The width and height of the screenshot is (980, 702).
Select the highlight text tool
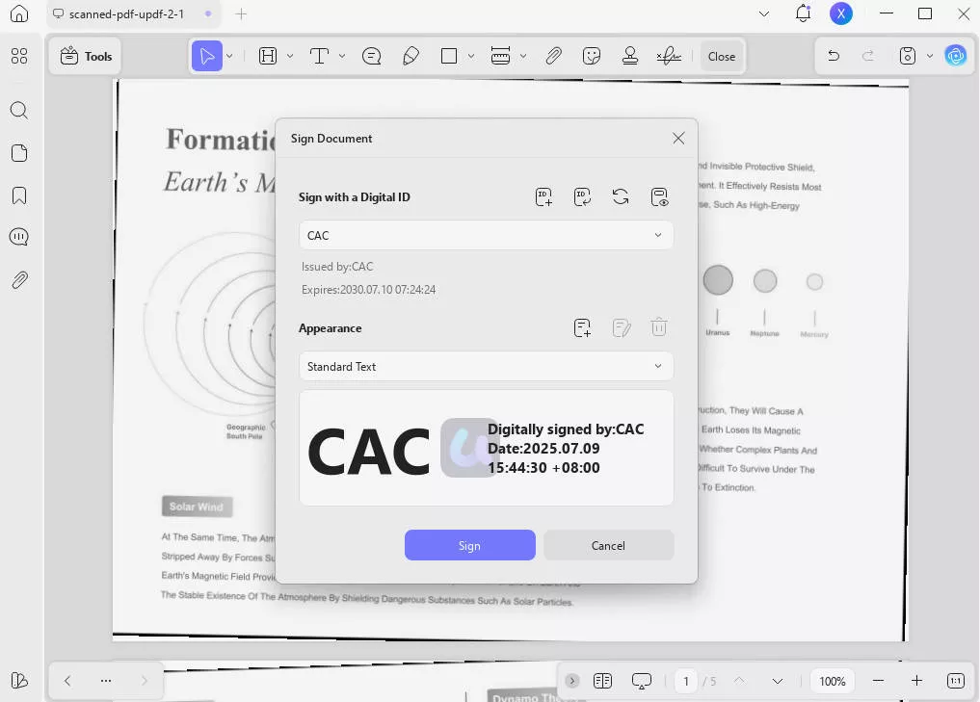[x=268, y=56]
